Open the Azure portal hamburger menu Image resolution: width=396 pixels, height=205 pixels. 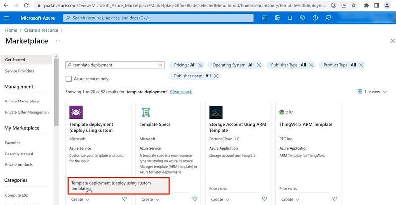pyautogui.click(x=7, y=18)
